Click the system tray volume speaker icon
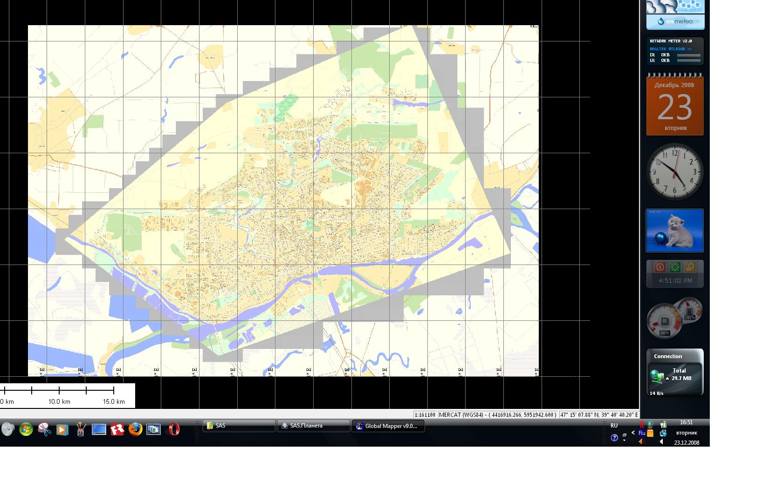The height and width of the screenshot is (489, 783). click(x=661, y=441)
